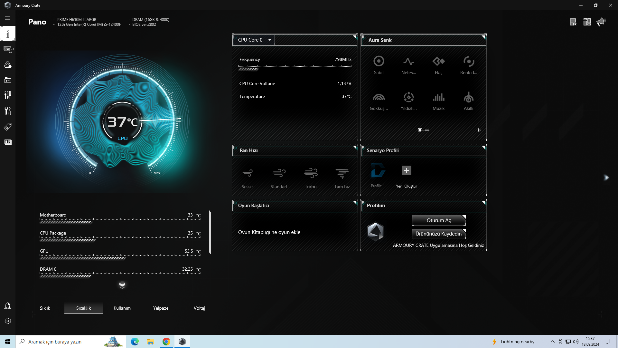The image size is (618, 348).
Task: Open the CPU Core 0 dropdown
Action: 254,40
